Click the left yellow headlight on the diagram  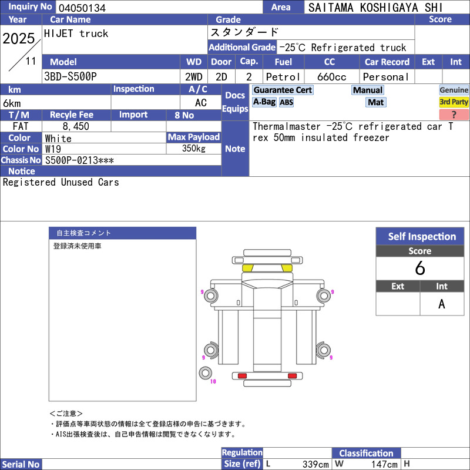(x=247, y=268)
